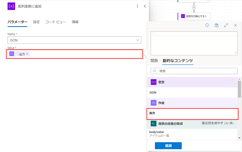Click the expression text area
Viewport: 242px width, 152px height.
tap(194, 43)
